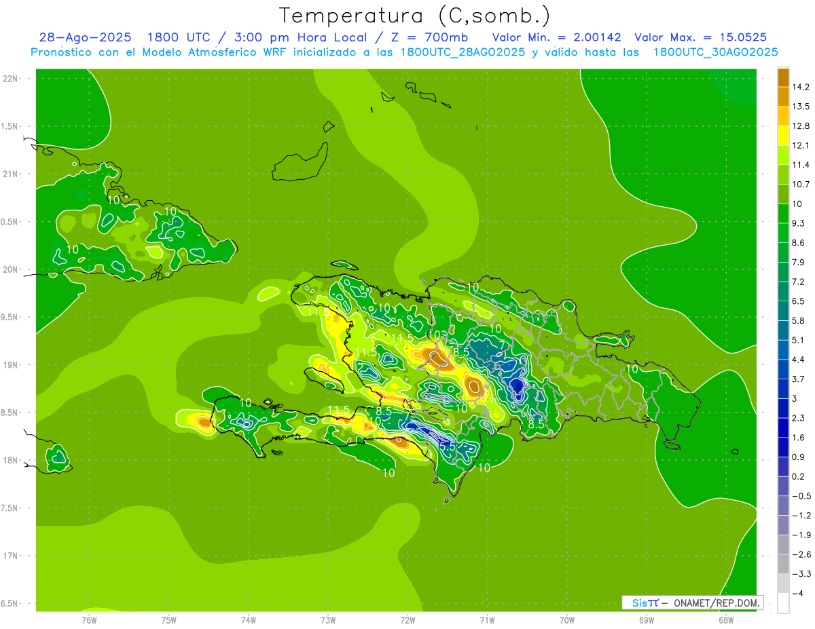Click the '18N' latitude axis label
Image resolution: width=815 pixels, height=629 pixels.
point(10,460)
